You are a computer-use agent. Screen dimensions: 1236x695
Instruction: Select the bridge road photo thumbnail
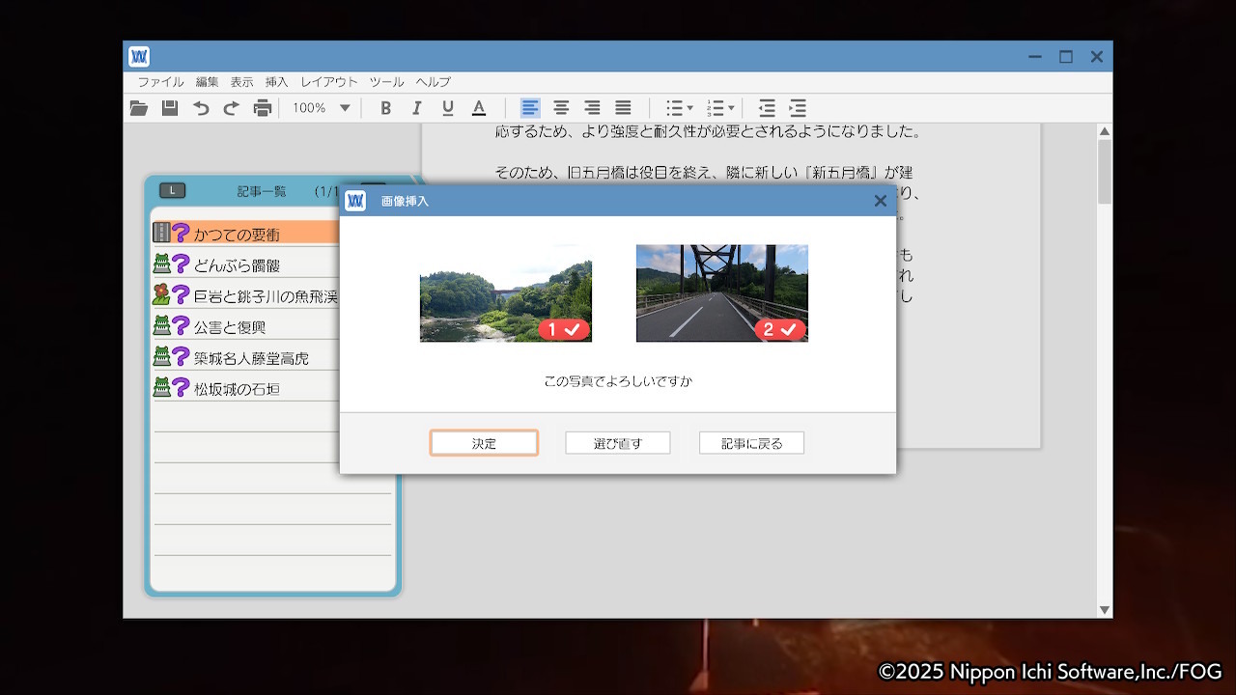tap(721, 292)
